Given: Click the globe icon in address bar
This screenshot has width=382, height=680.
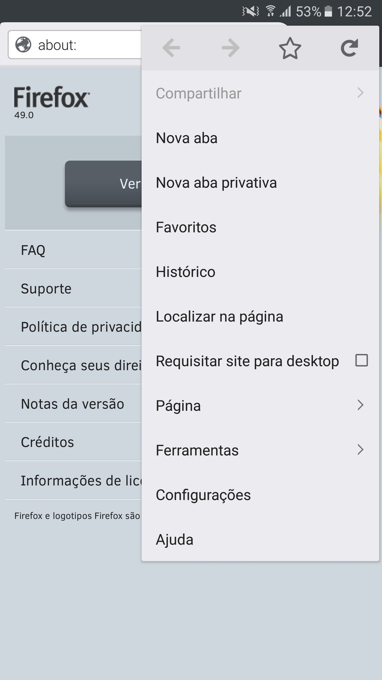Looking at the screenshot, I should pyautogui.click(x=23, y=45).
